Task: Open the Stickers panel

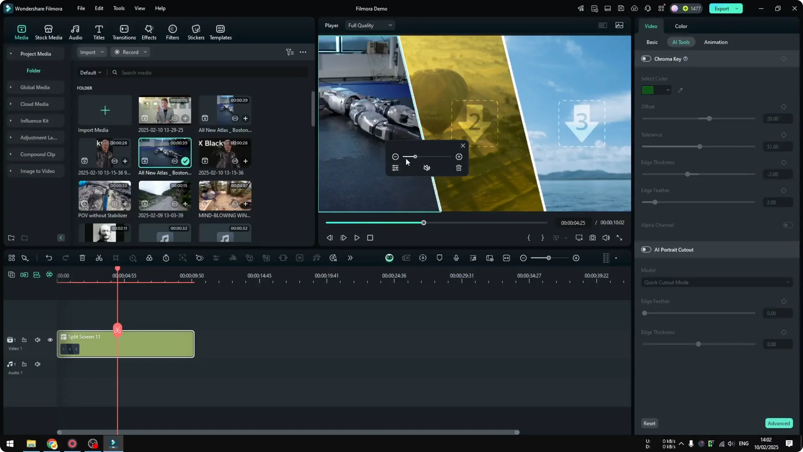Action: tap(196, 32)
